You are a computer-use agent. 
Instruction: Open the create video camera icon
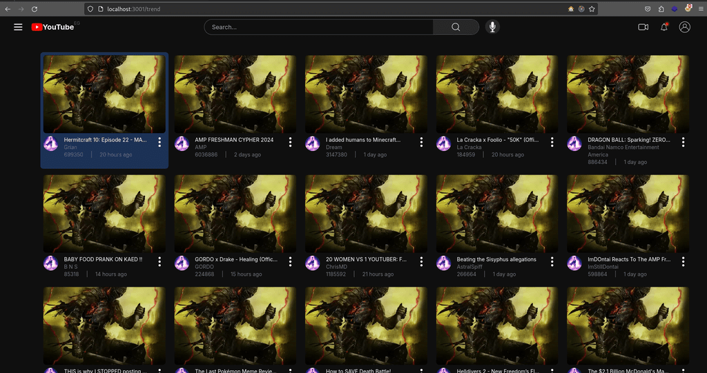click(643, 27)
